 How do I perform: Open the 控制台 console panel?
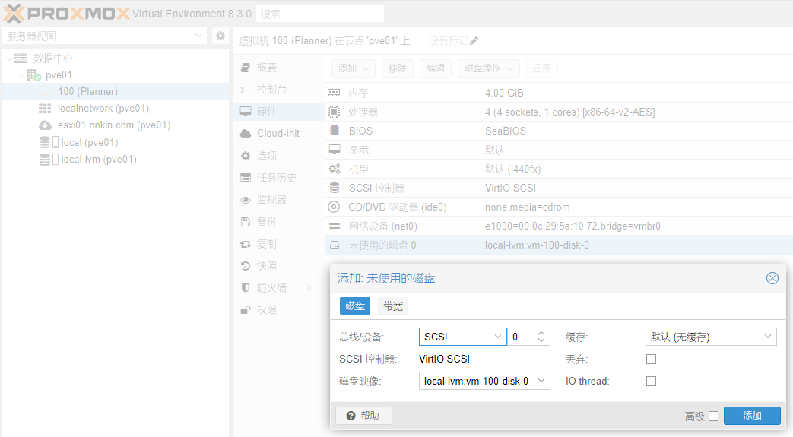271,90
